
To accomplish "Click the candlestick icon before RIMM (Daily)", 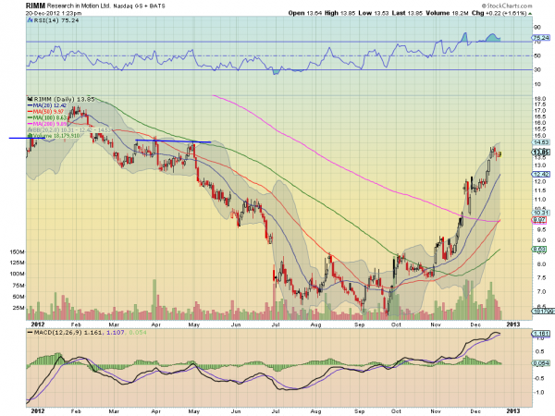I will [x=30, y=100].
